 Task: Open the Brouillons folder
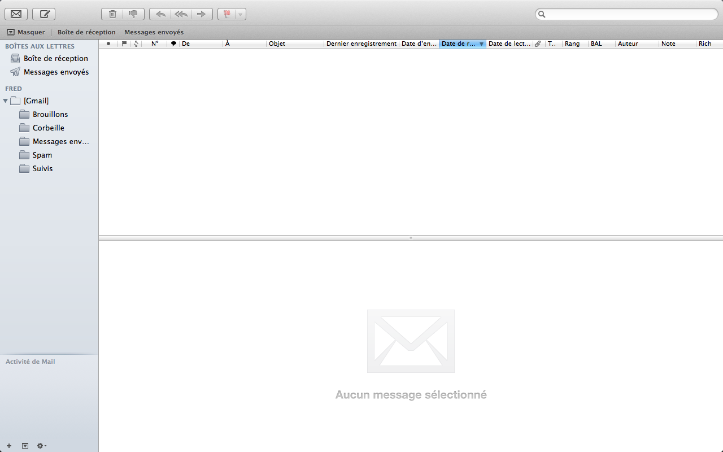coord(50,114)
